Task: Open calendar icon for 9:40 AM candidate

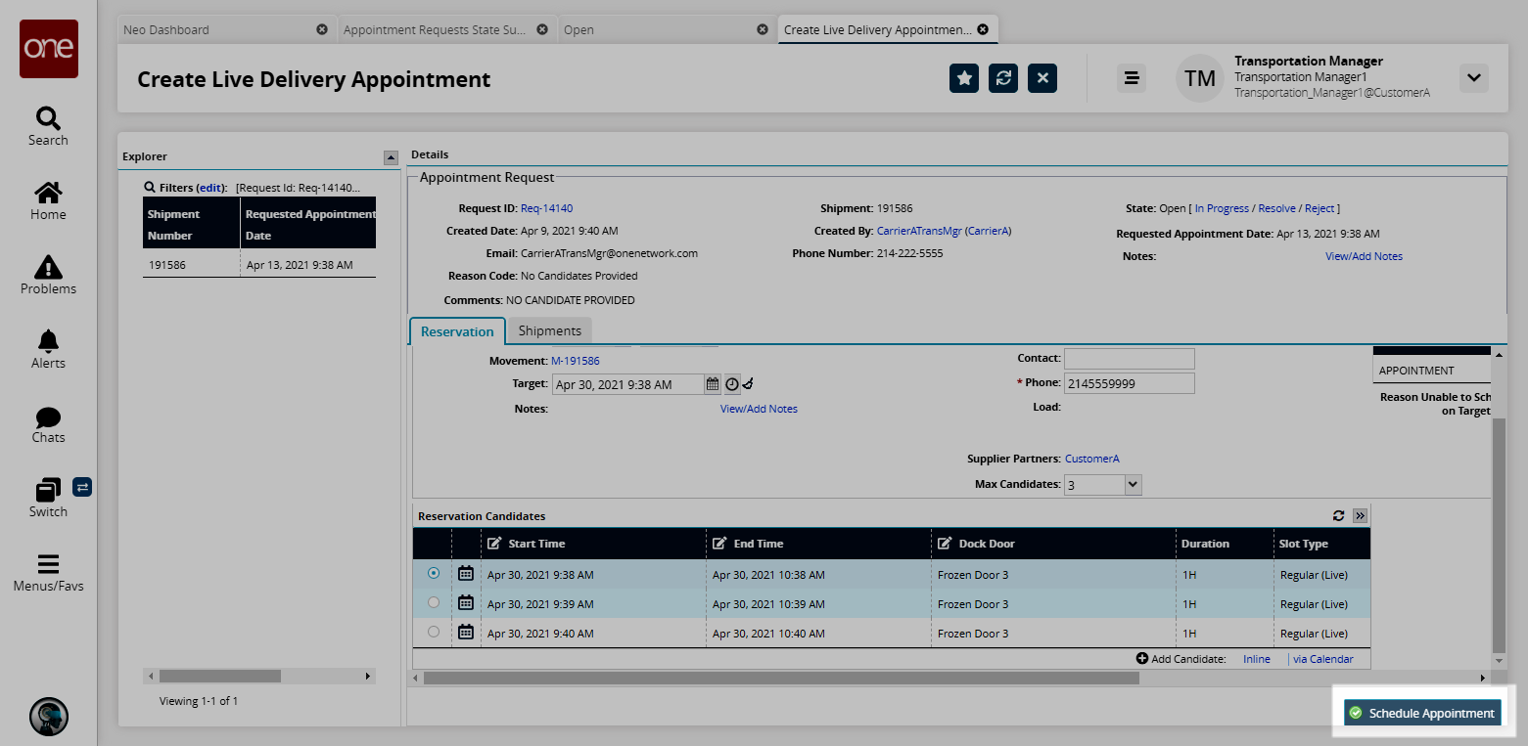Action: click(466, 633)
